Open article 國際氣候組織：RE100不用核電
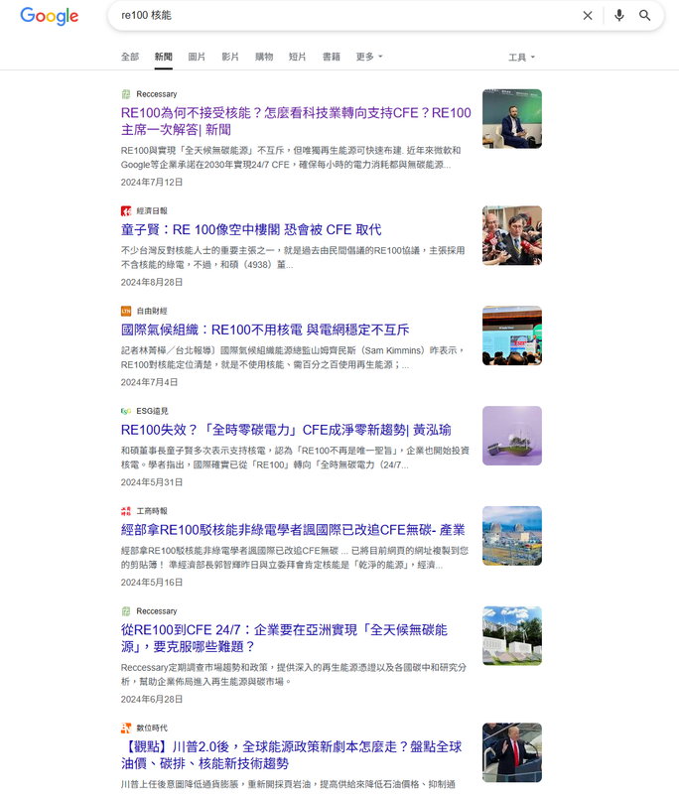Viewport: 679px width, 794px height. tap(265, 330)
